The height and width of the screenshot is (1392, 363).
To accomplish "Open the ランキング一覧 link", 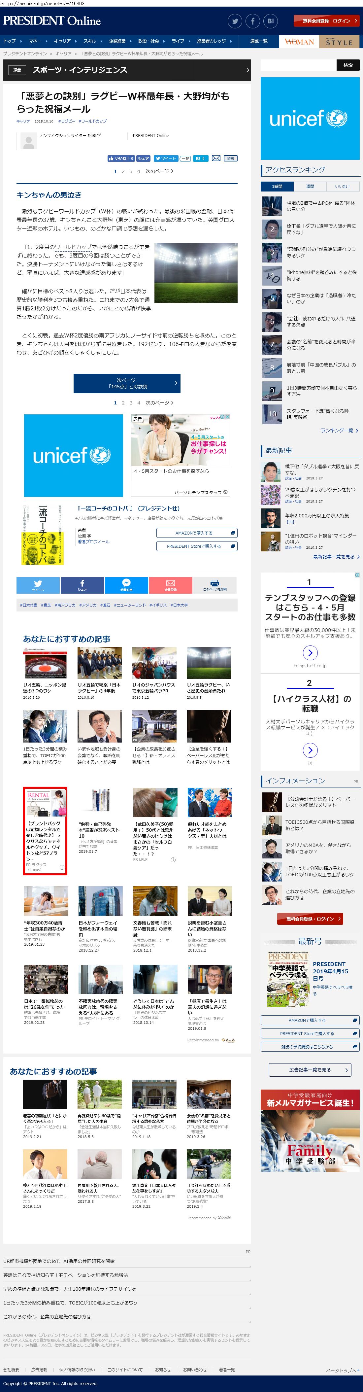I will point(339,430).
